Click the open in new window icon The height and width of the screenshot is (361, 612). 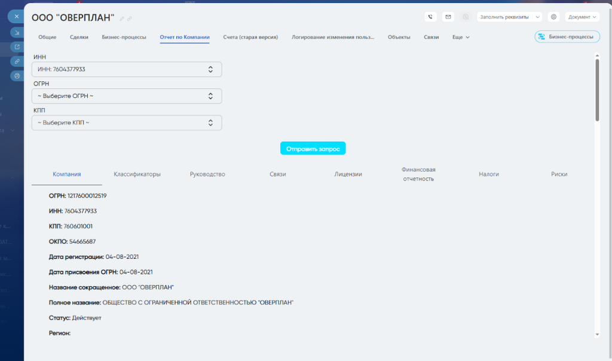coord(17,47)
